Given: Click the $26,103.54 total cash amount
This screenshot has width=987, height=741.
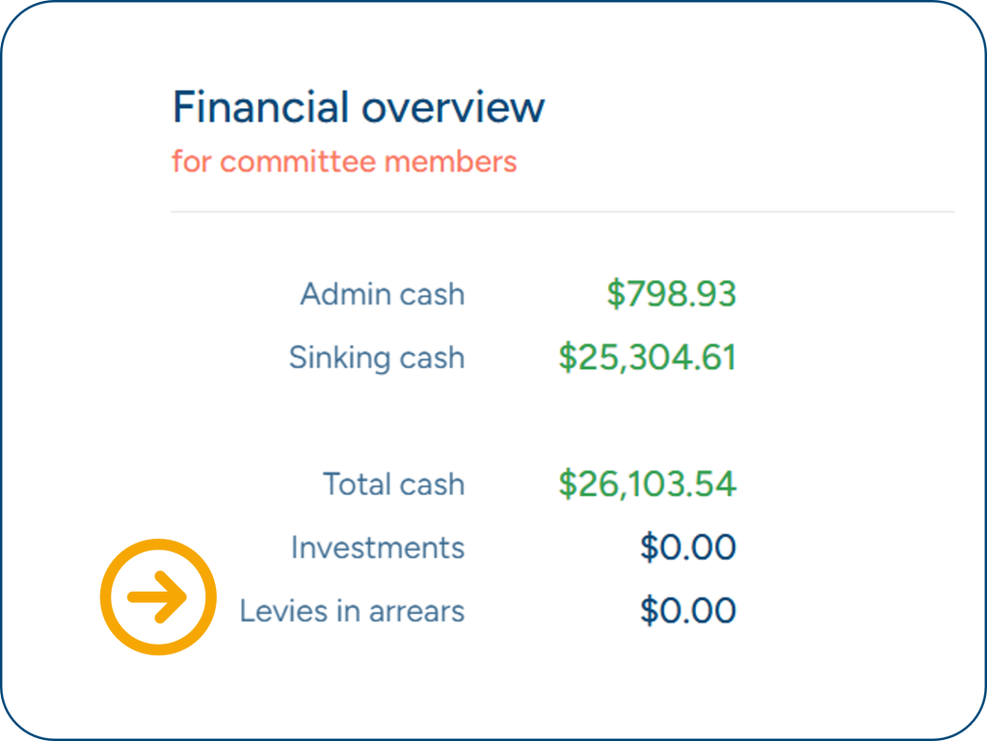Looking at the screenshot, I should [648, 484].
